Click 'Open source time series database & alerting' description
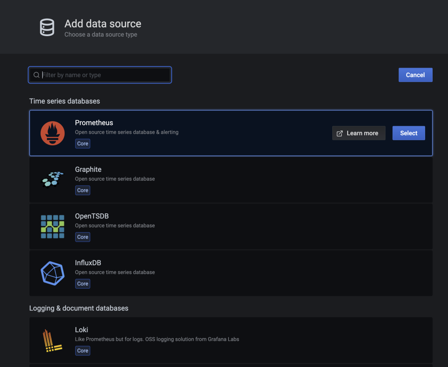 click(x=127, y=132)
